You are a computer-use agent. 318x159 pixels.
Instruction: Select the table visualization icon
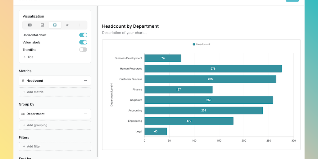(x=30, y=25)
